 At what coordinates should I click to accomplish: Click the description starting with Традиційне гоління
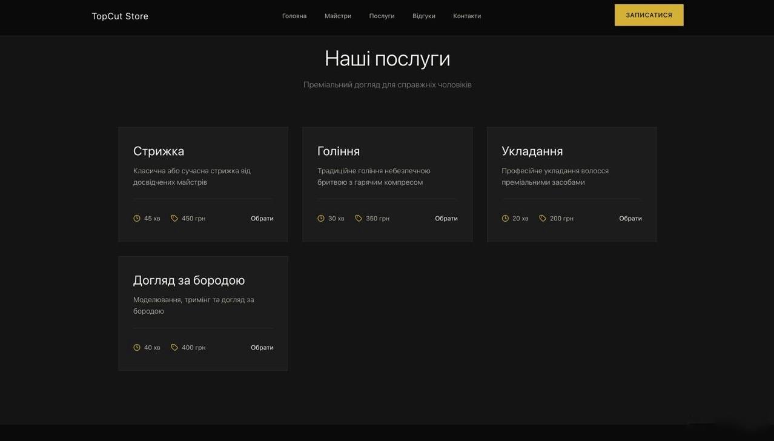coord(374,176)
